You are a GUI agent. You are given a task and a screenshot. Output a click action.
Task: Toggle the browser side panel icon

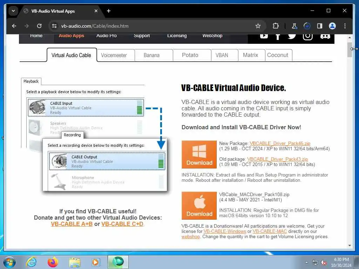320,26
